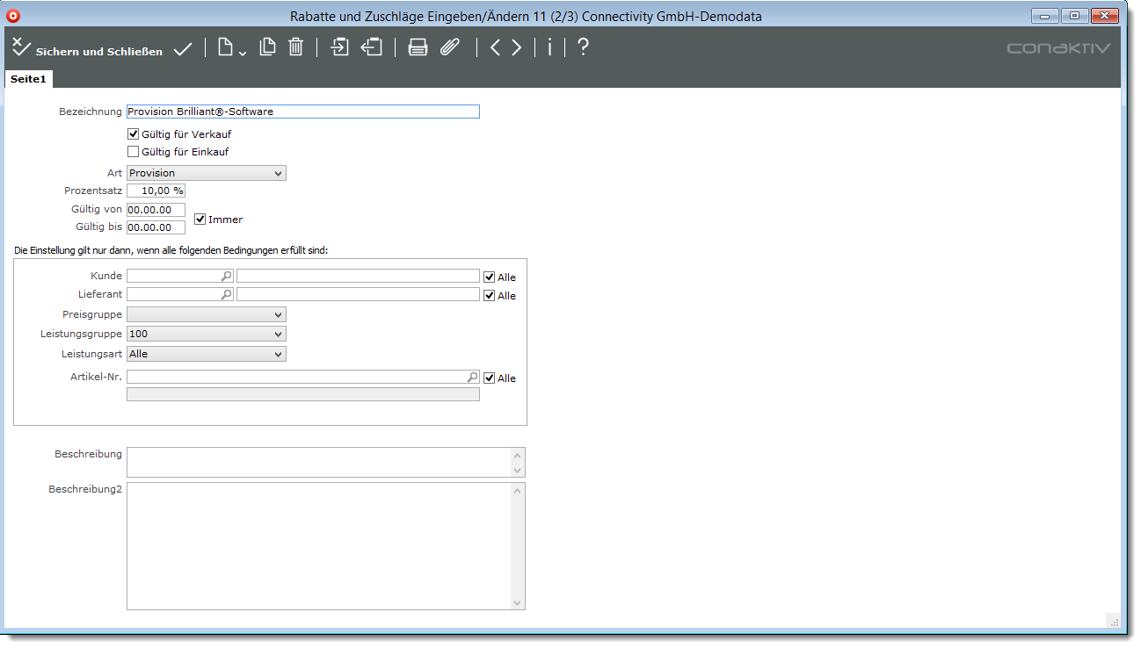Uncheck the Gültig für Verkauf checkbox
Image resolution: width=1141 pixels, height=648 pixels.
pos(134,134)
